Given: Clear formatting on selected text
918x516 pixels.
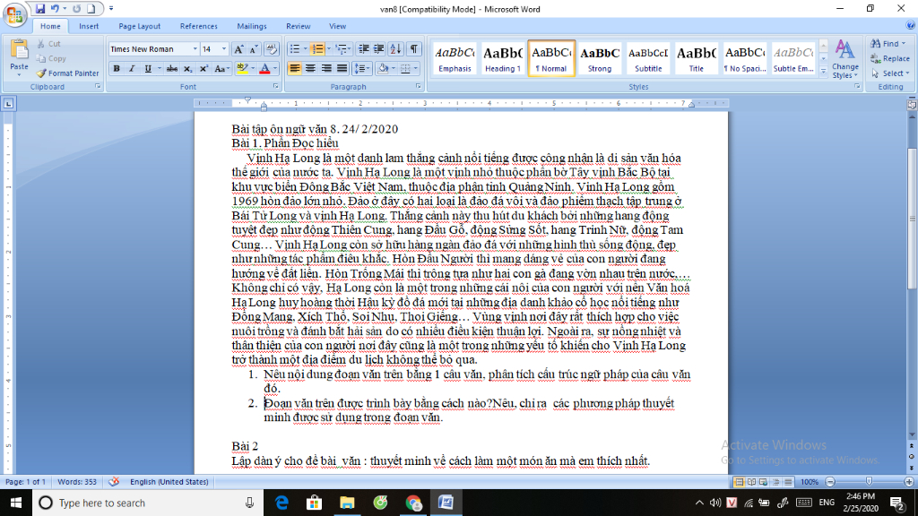Looking at the screenshot, I should point(272,49).
